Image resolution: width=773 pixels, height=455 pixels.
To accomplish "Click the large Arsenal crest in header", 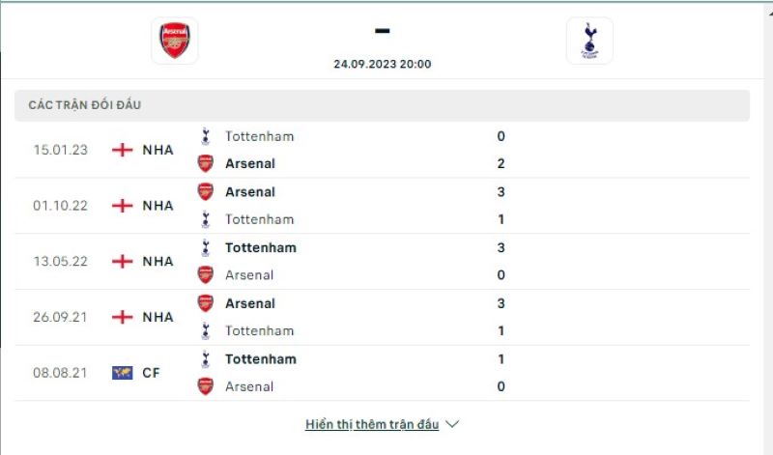I will click(175, 41).
